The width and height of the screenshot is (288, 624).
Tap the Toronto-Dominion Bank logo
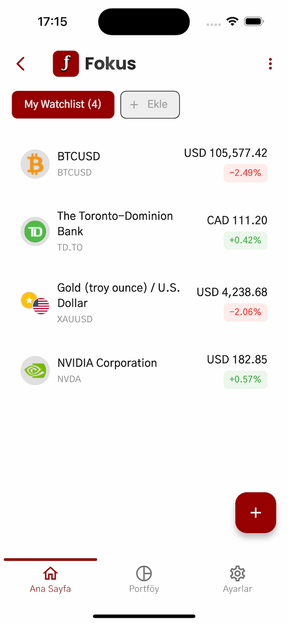pos(35,231)
